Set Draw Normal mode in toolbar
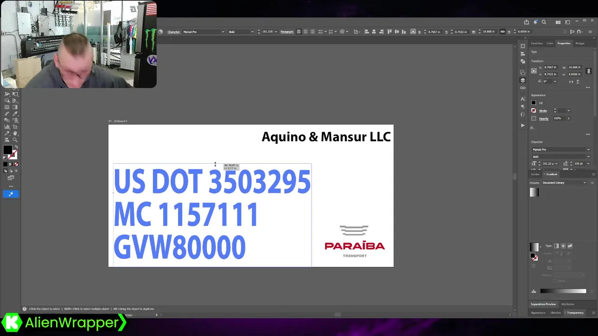Image resolution: width=598 pixels, height=336 pixels. [x=6, y=171]
